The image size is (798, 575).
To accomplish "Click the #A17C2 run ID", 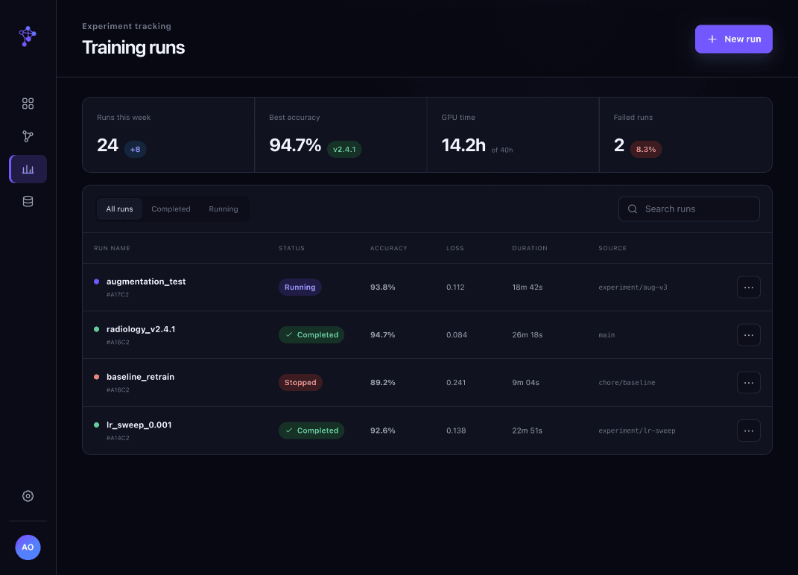I will pyautogui.click(x=118, y=295).
